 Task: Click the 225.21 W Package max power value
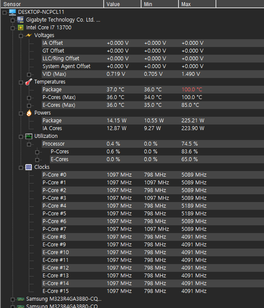193,121
